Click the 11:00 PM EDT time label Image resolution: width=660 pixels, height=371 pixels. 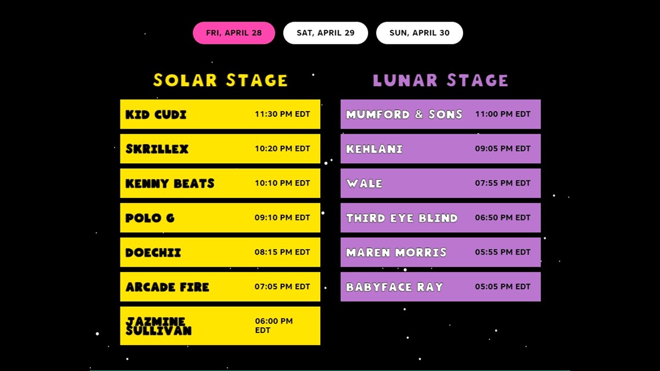(503, 114)
